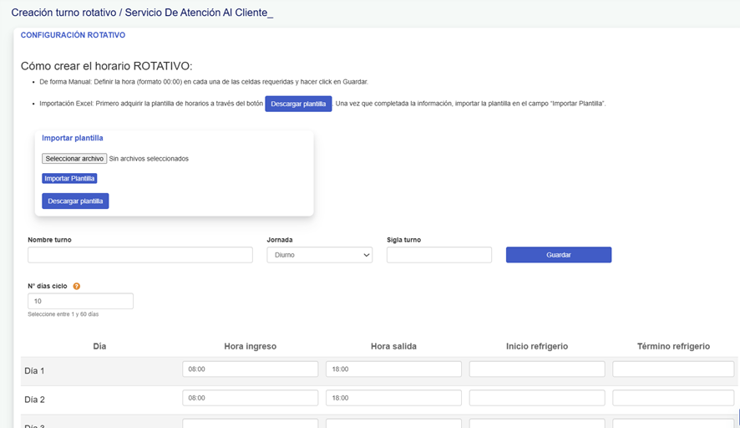Screen dimensions: 740x428
Task: Click Día 2 Inicio refrigerio field
Action: [x=537, y=398]
